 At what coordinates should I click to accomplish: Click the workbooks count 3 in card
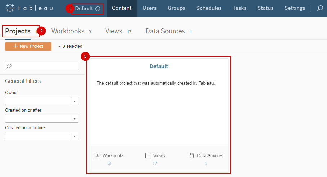coord(109,163)
